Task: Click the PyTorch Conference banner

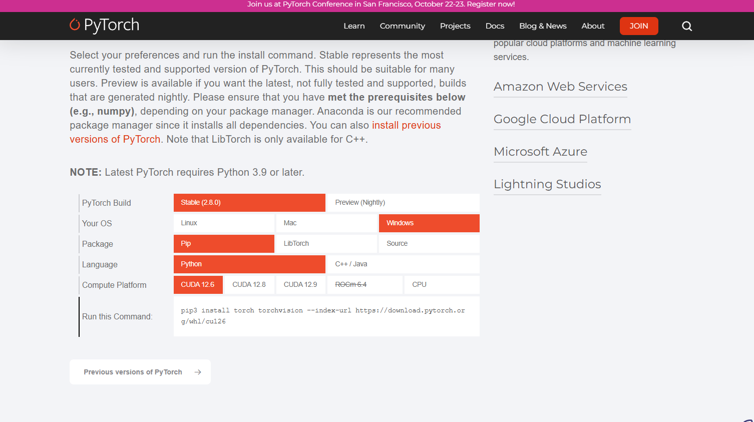Action: pos(381,5)
